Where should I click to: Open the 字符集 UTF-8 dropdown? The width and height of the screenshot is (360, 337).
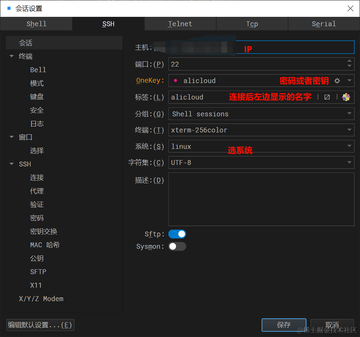pos(349,162)
